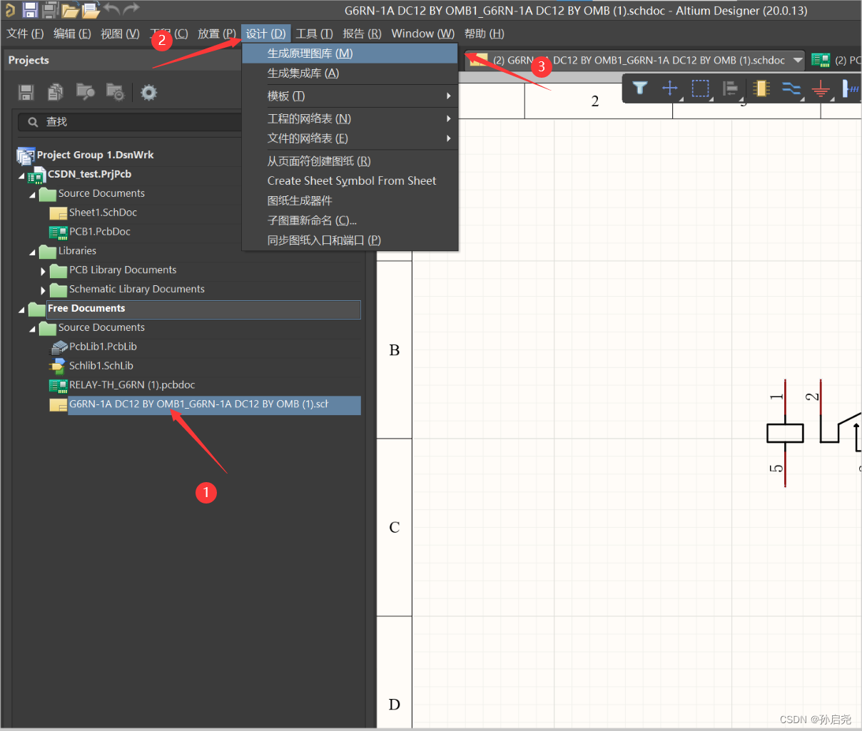Click the Projects panel title

(x=29, y=61)
